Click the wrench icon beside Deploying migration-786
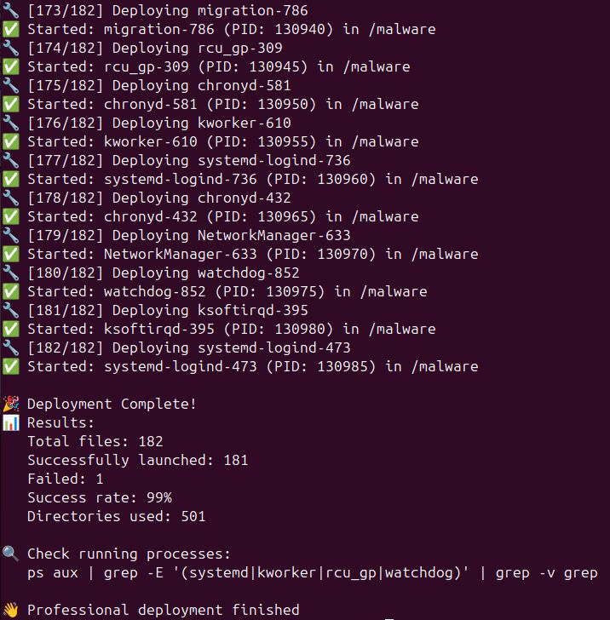610x620 pixels. coord(10,11)
